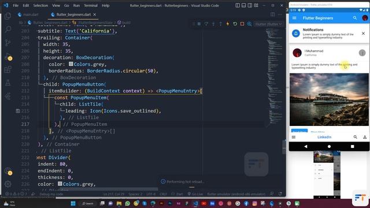The image size is (370, 208).
Task: Click the grey color swatch on line 226
Action: tap(60, 184)
